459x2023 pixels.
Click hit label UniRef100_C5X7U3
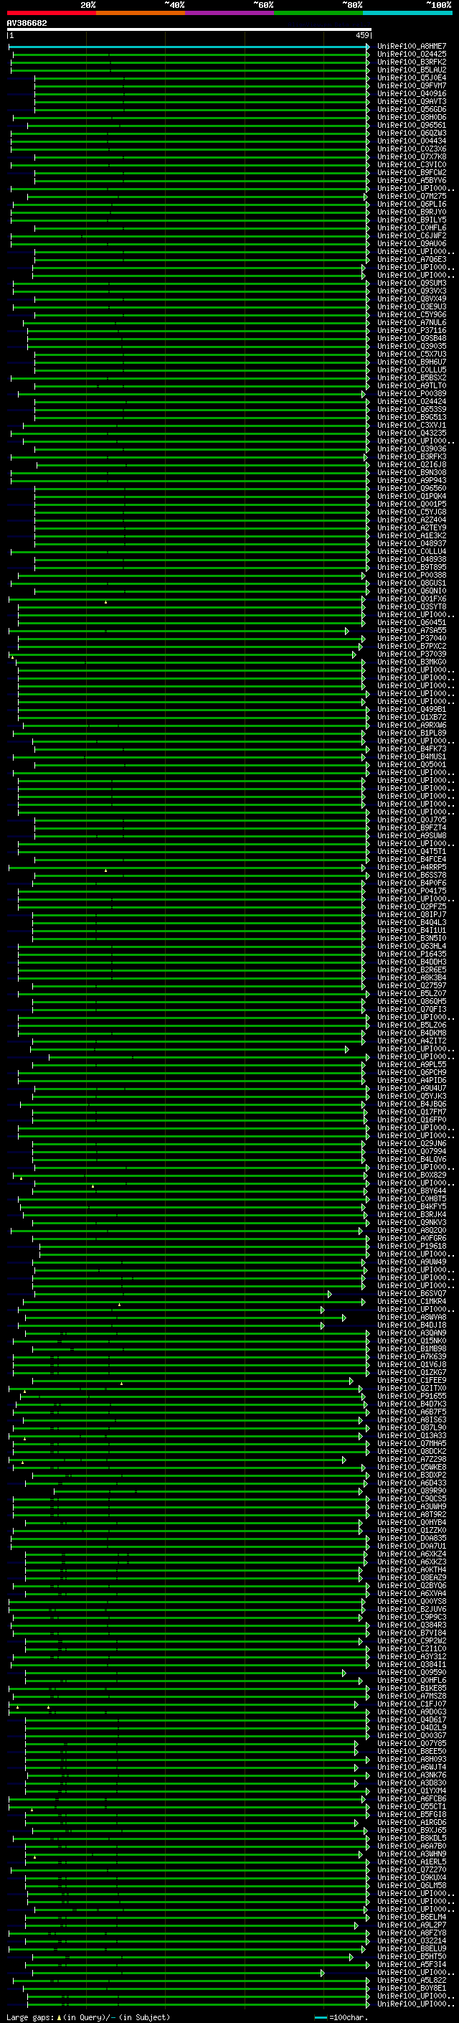[x=412, y=355]
